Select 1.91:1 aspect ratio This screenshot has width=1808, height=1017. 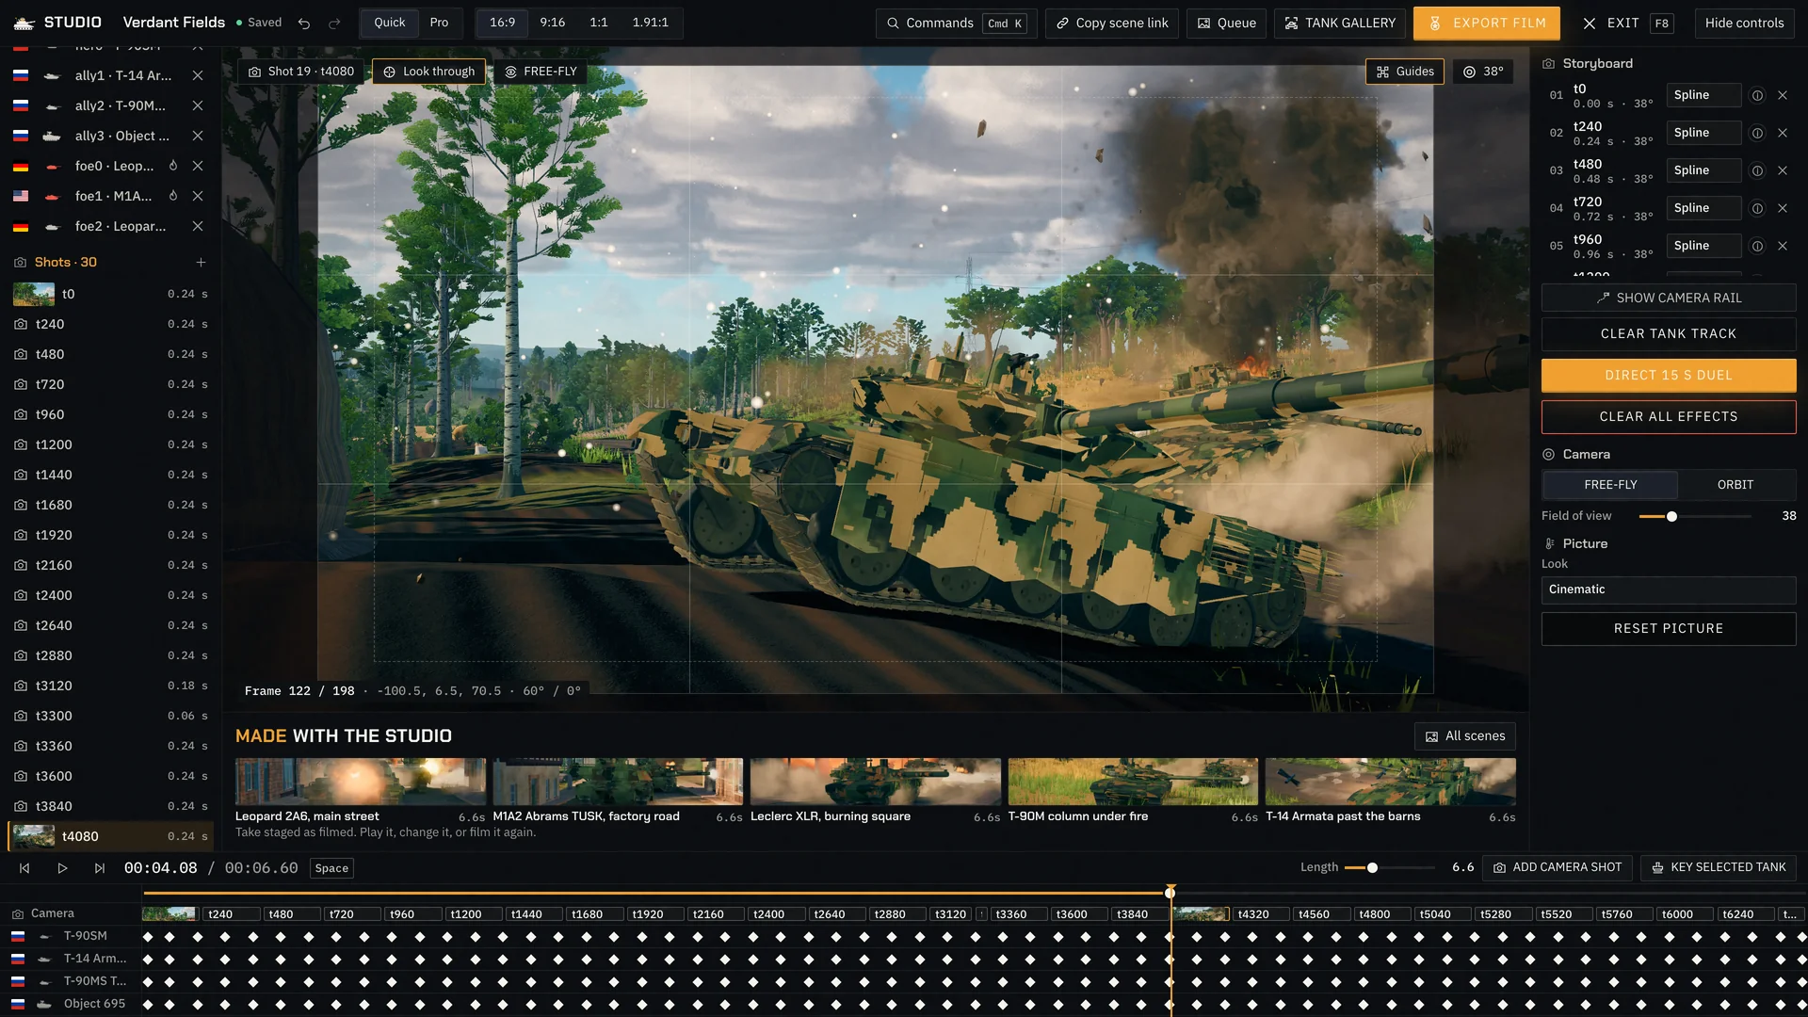tap(651, 23)
